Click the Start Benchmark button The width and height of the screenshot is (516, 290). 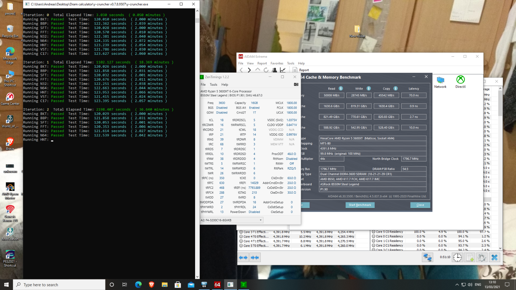[360, 205]
